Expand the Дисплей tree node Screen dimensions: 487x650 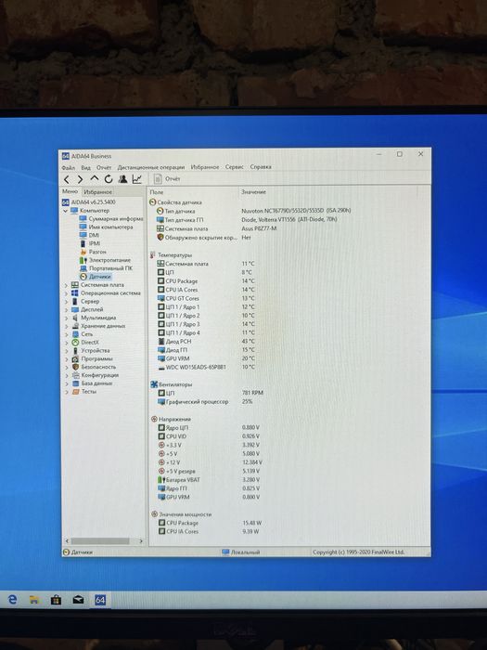pos(66,309)
